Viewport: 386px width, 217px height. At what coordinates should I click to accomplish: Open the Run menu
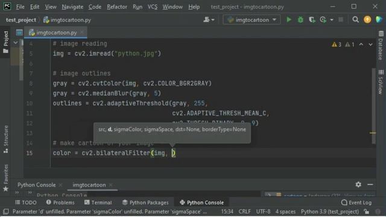pos(138,7)
